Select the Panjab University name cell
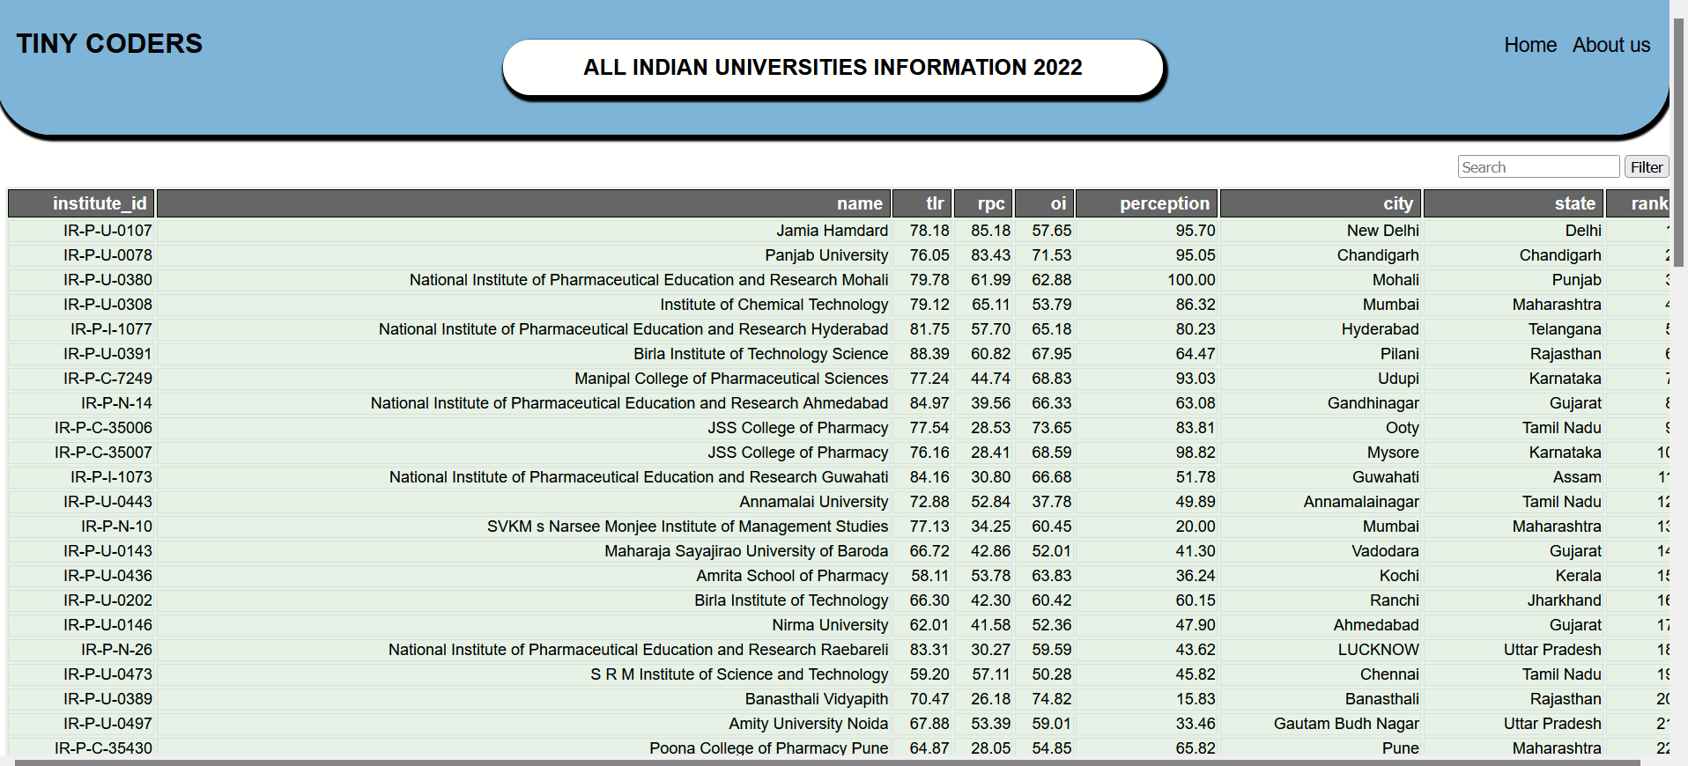This screenshot has height=766, width=1688. [826, 255]
